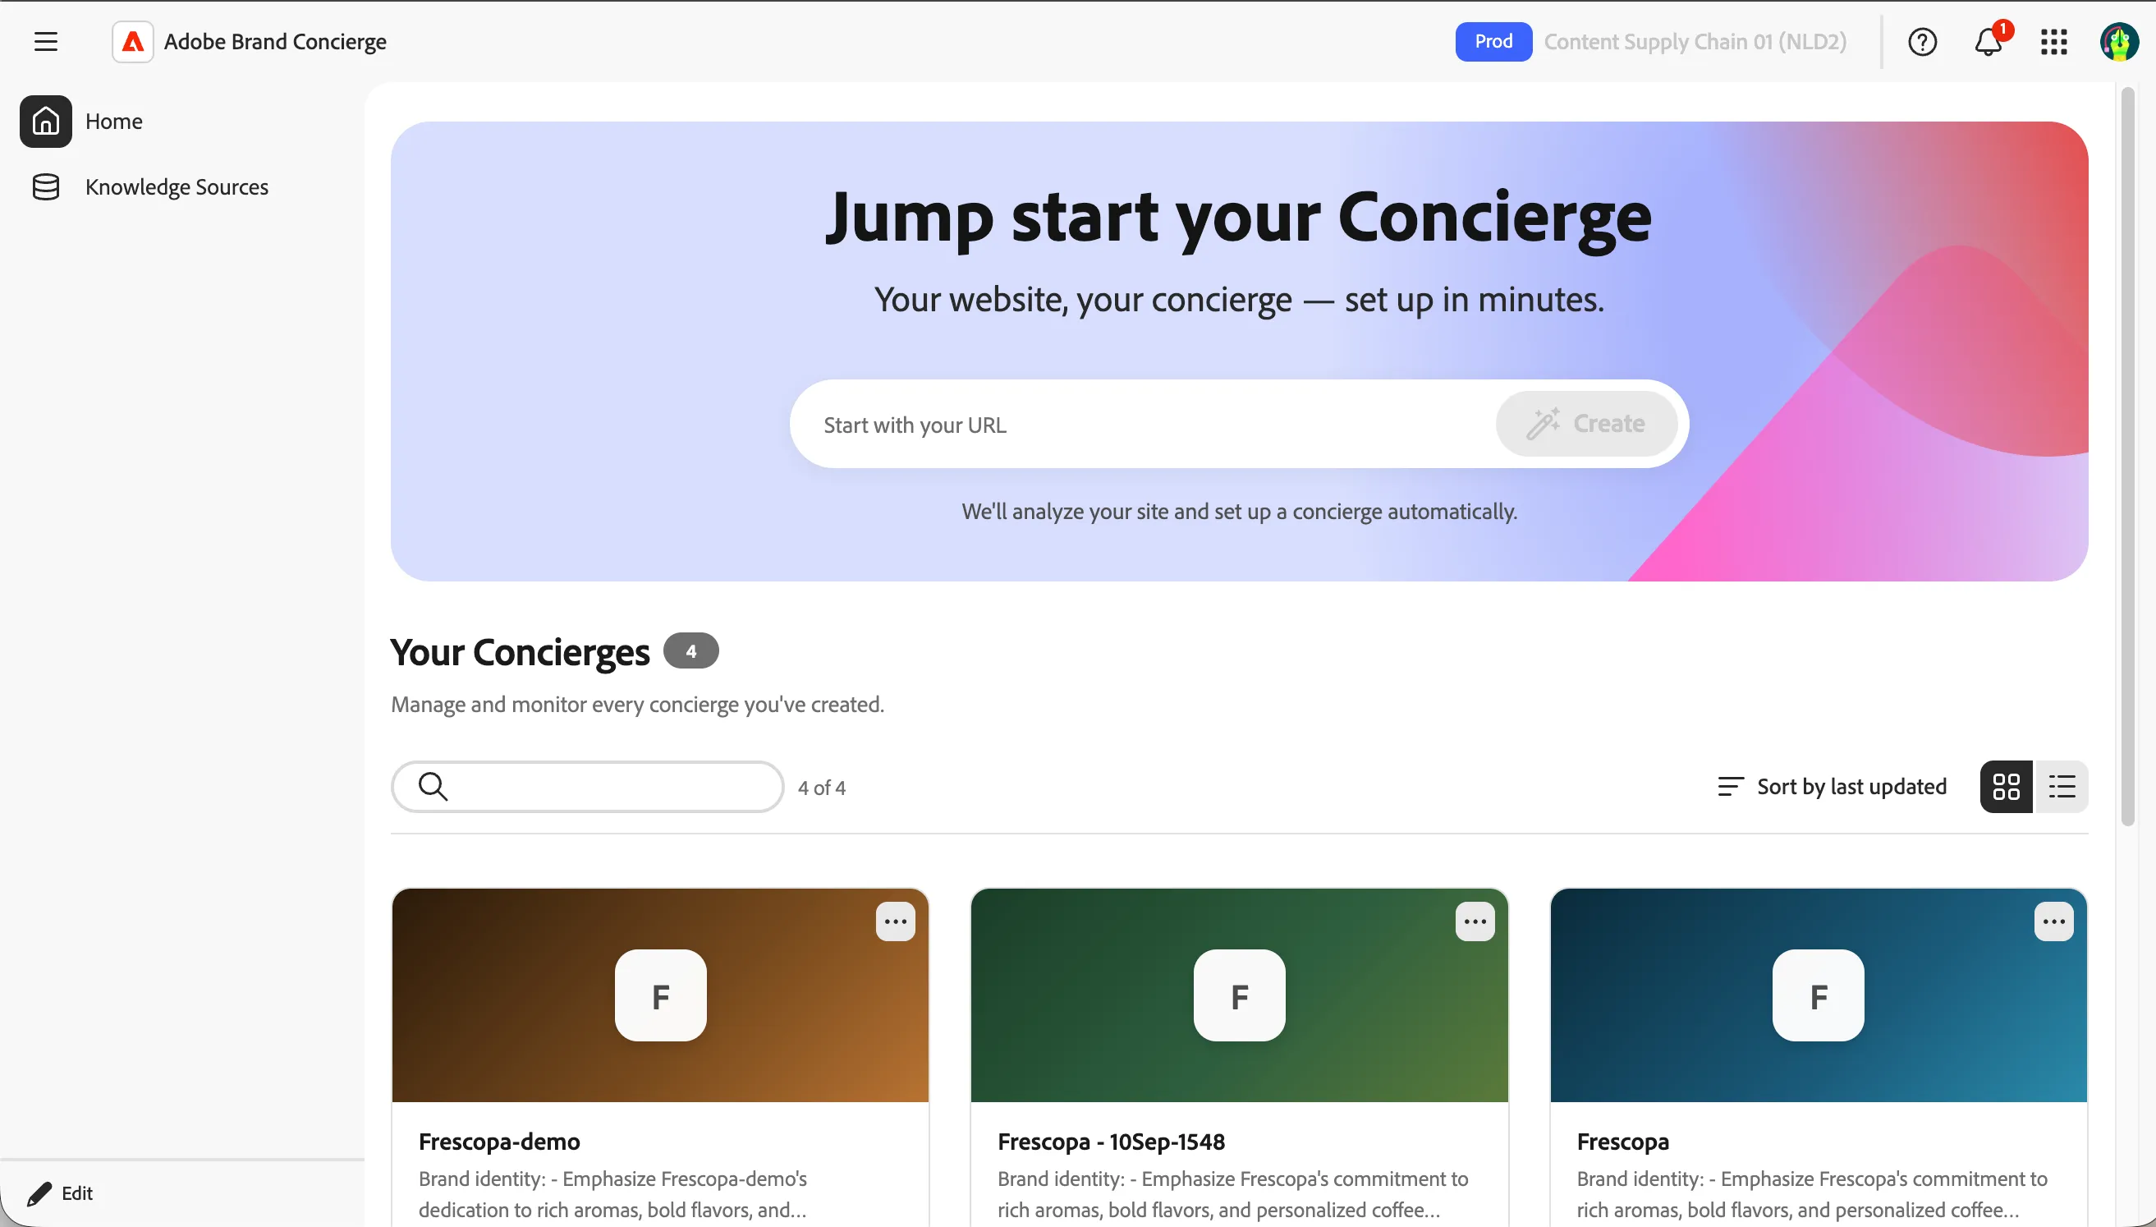Click the concierge search field
Image resolution: width=2156 pixels, height=1227 pixels.
click(x=587, y=786)
